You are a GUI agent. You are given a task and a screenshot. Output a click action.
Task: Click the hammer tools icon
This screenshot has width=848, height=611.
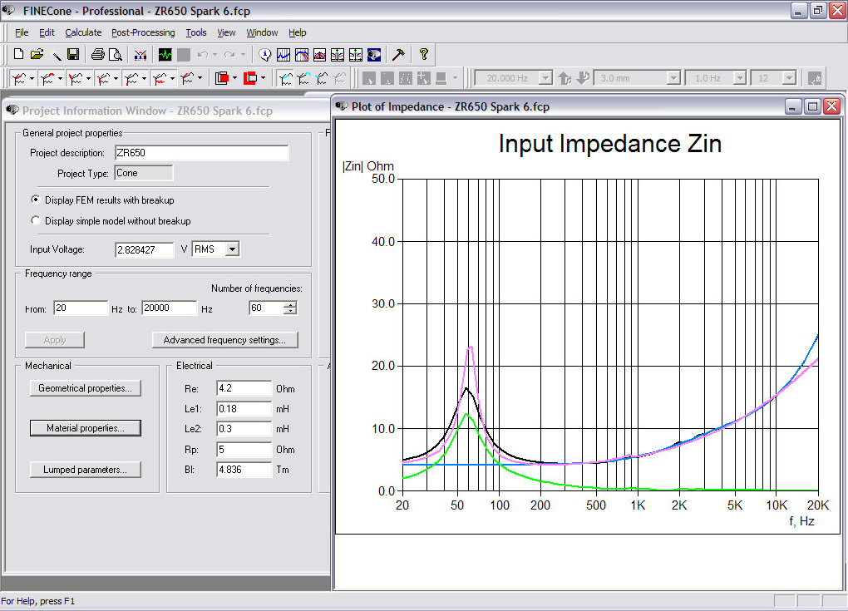point(398,54)
